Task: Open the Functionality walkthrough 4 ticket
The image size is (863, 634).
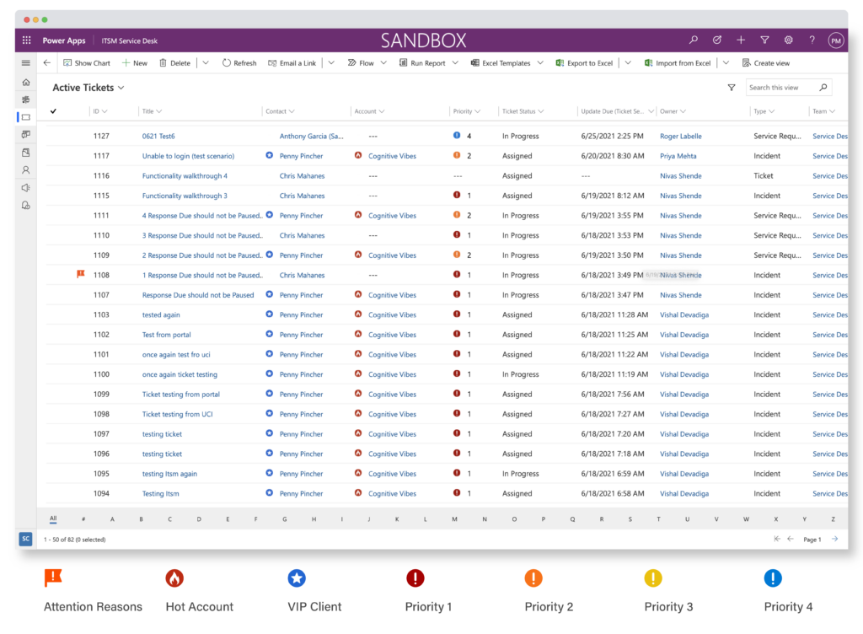Action: click(x=185, y=175)
